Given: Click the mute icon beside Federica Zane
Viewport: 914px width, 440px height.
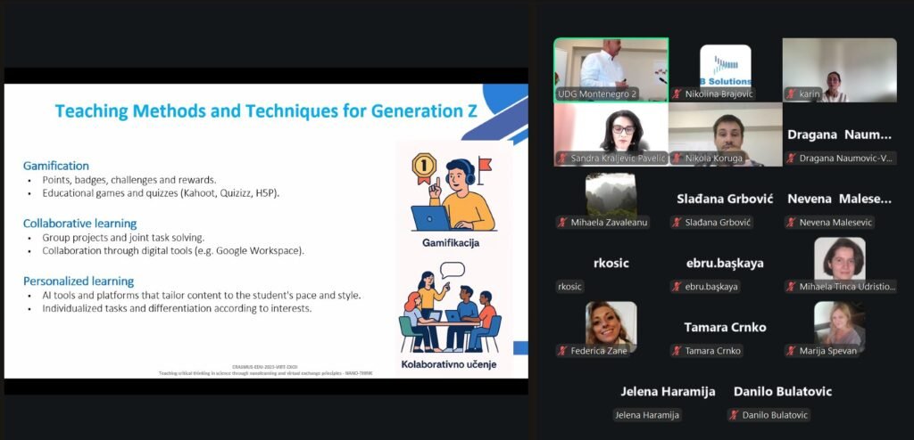Looking at the screenshot, I should [x=562, y=351].
